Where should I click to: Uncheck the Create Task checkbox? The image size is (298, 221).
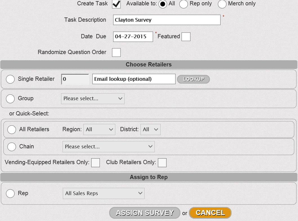click(116, 4)
